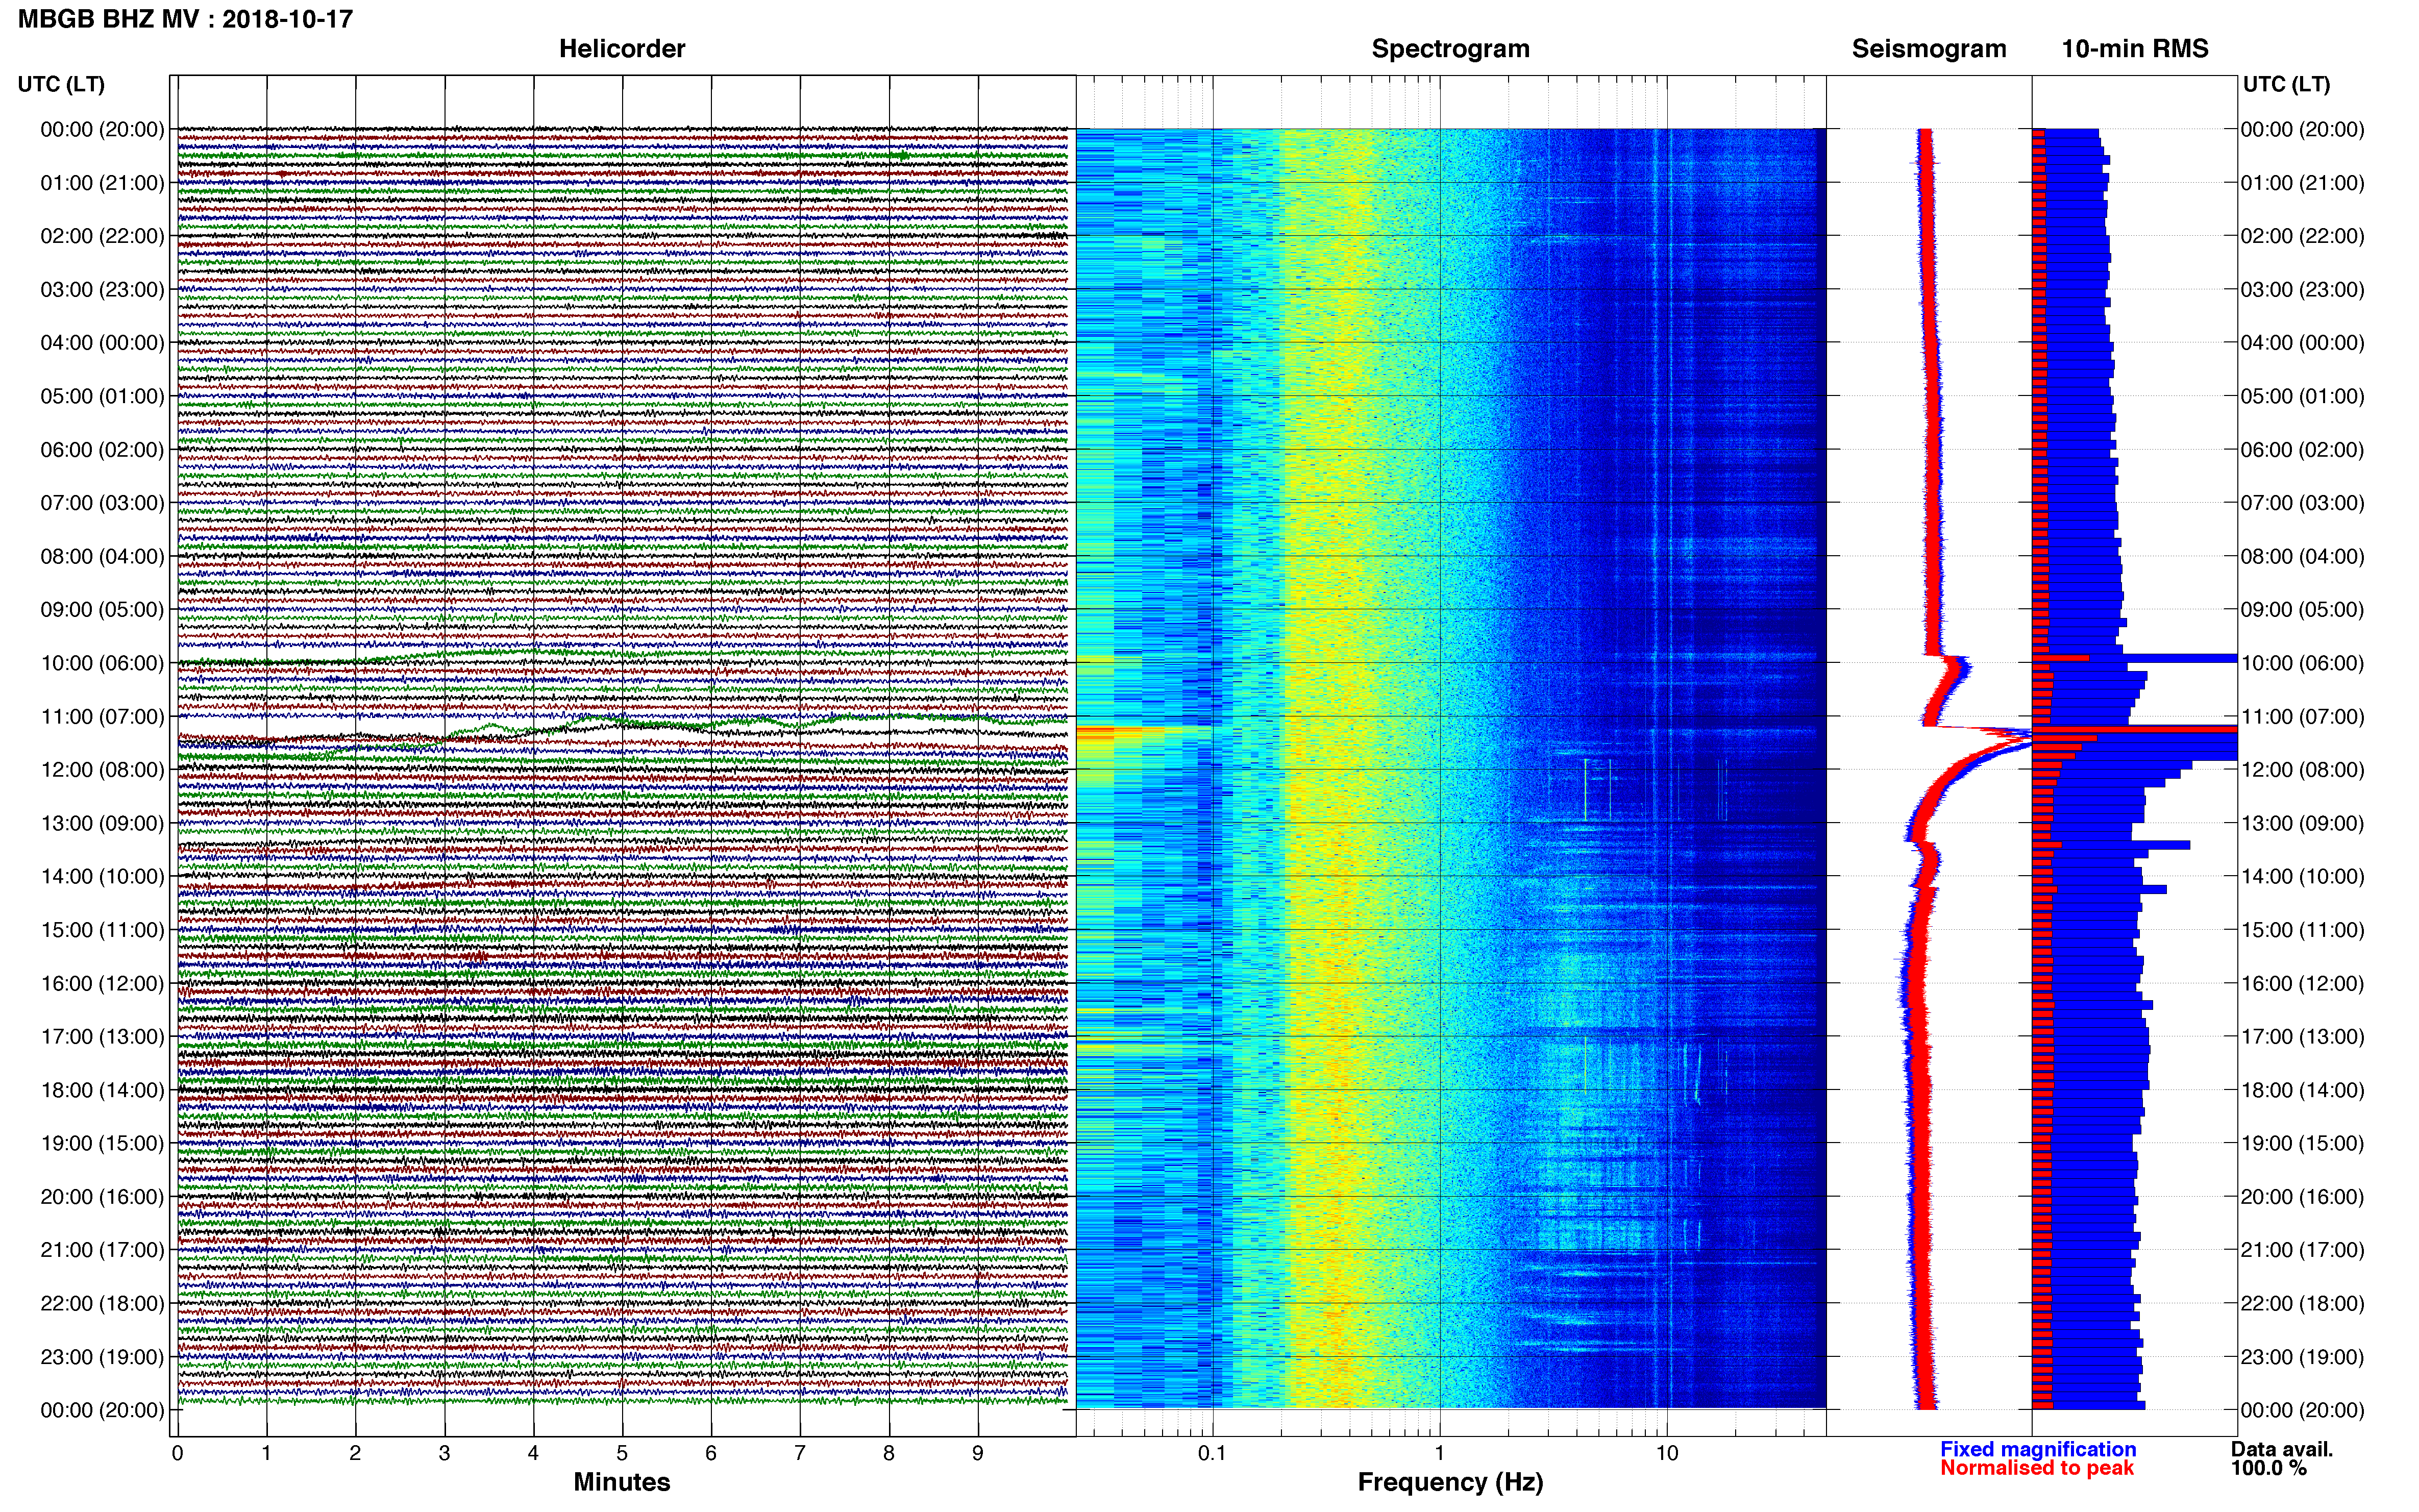Click Minutes axis tick label 4
Screen dimensions: 2419x1512
click(x=533, y=1453)
